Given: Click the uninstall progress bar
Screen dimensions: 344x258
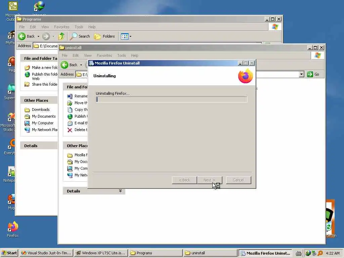Looking at the screenshot, I should click(171, 99).
